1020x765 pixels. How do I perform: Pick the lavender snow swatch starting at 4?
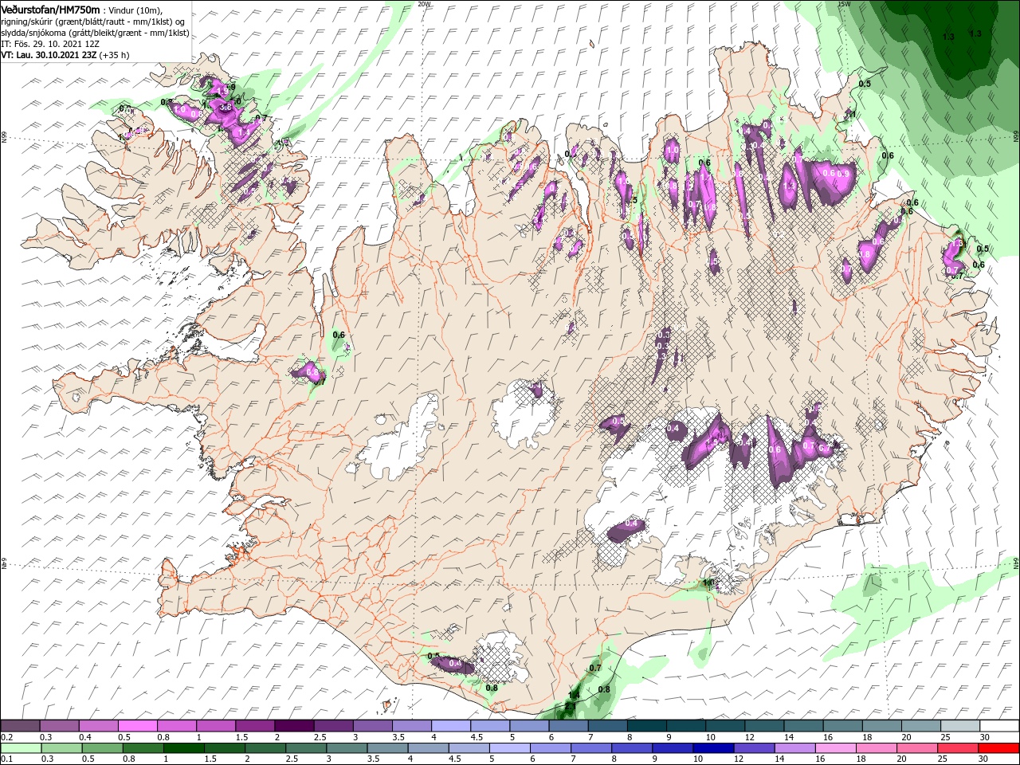click(451, 726)
